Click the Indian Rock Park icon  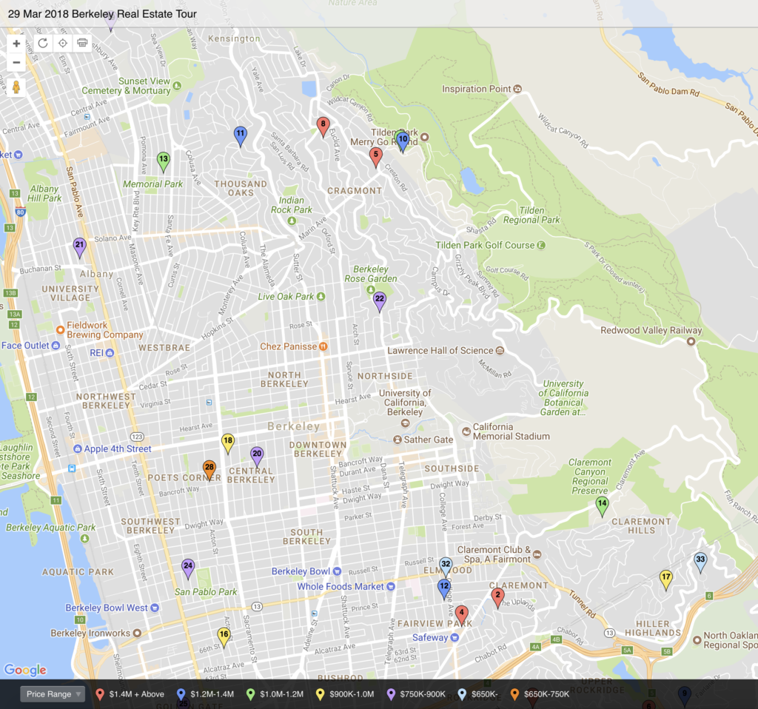[292, 221]
